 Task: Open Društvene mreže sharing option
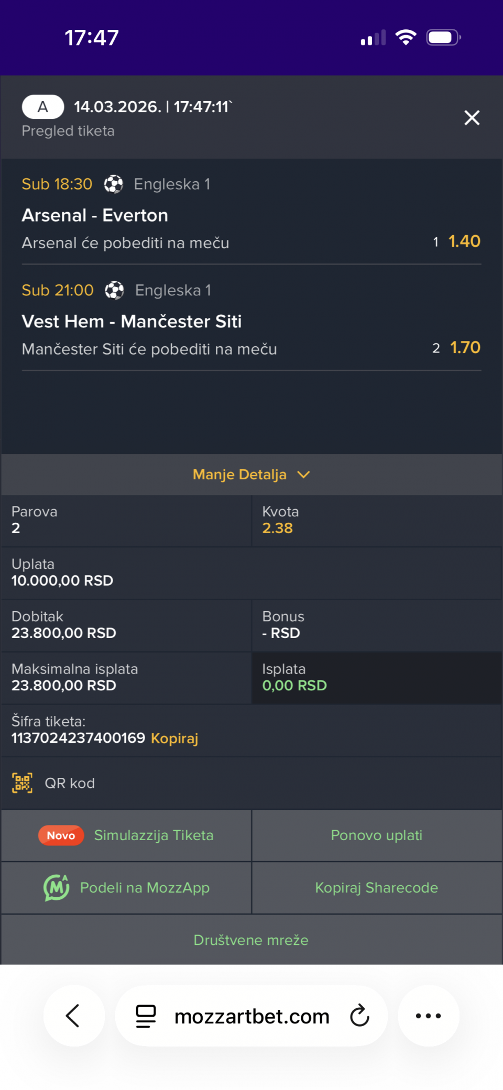251,940
